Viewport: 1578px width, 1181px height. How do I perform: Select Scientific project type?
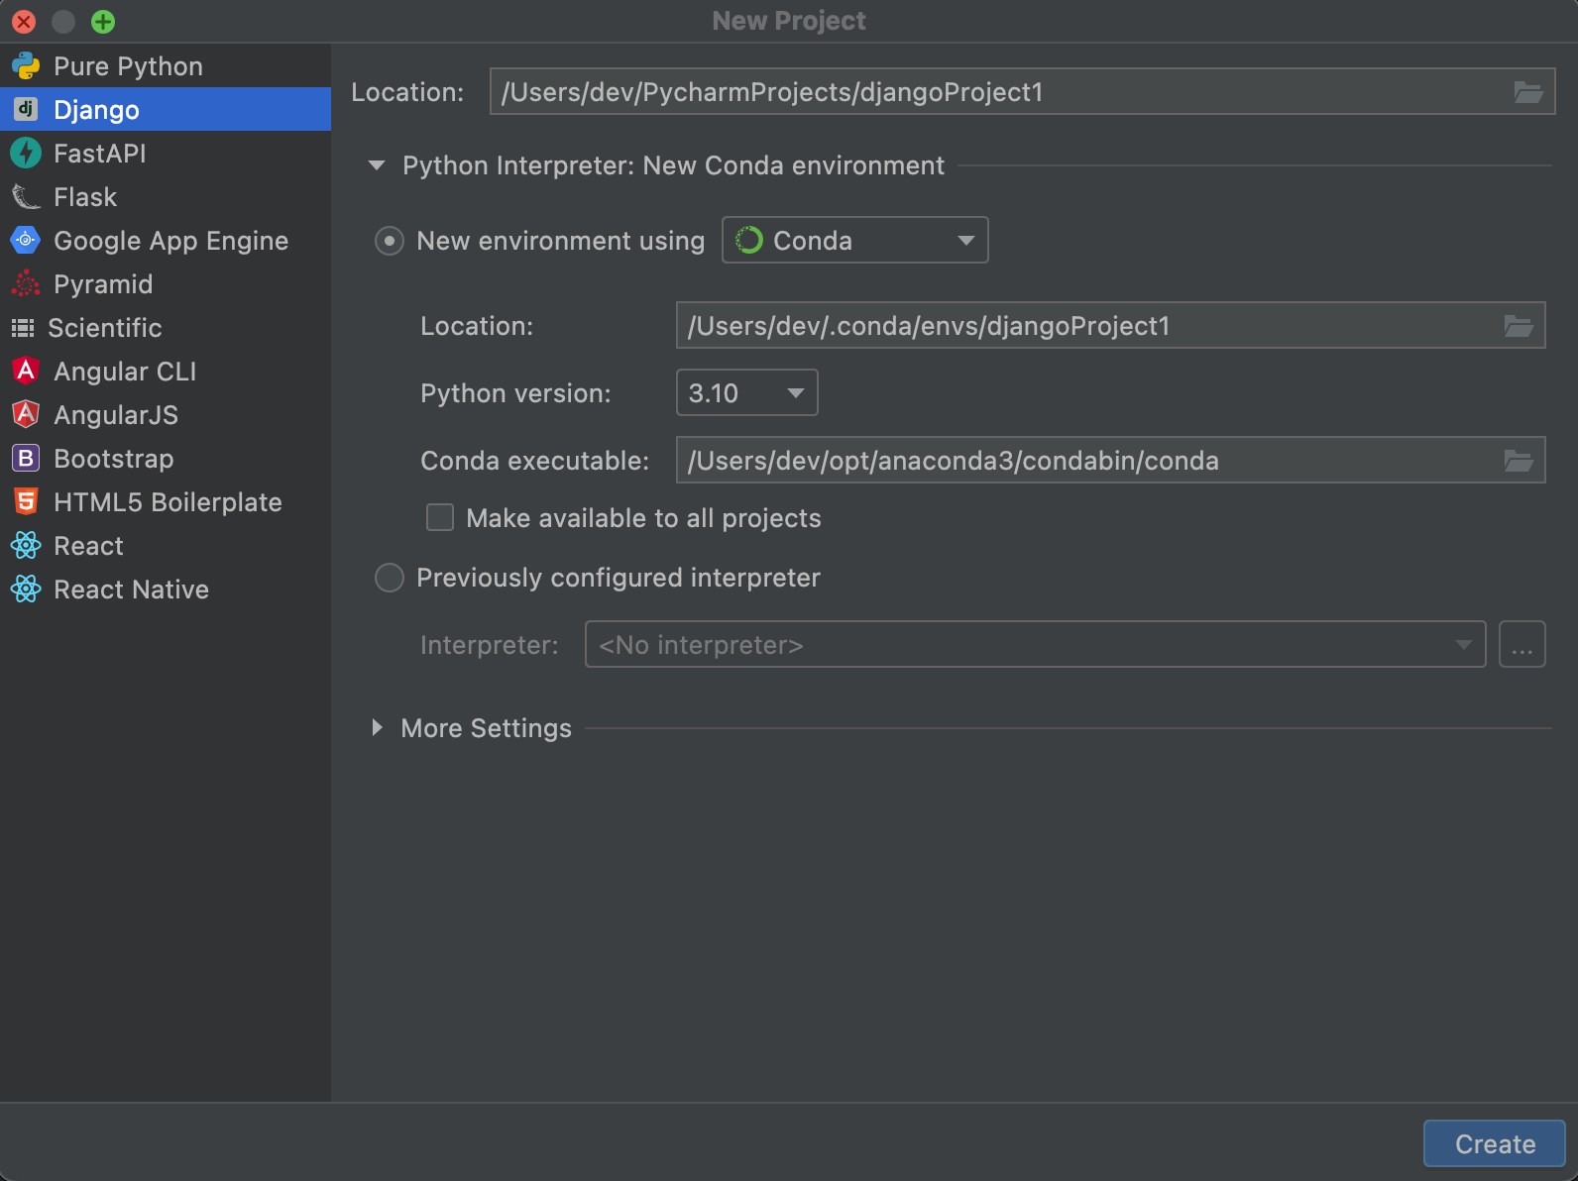[x=166, y=327]
